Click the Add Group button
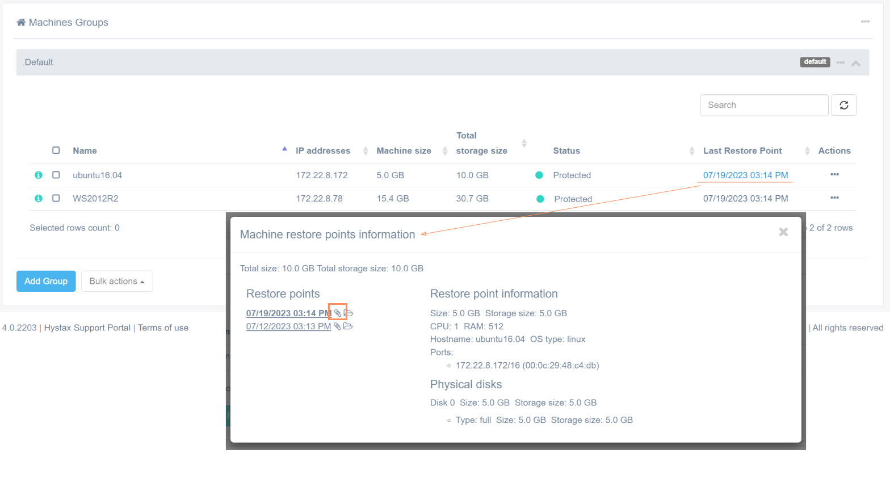The image size is (890, 495). (x=46, y=282)
